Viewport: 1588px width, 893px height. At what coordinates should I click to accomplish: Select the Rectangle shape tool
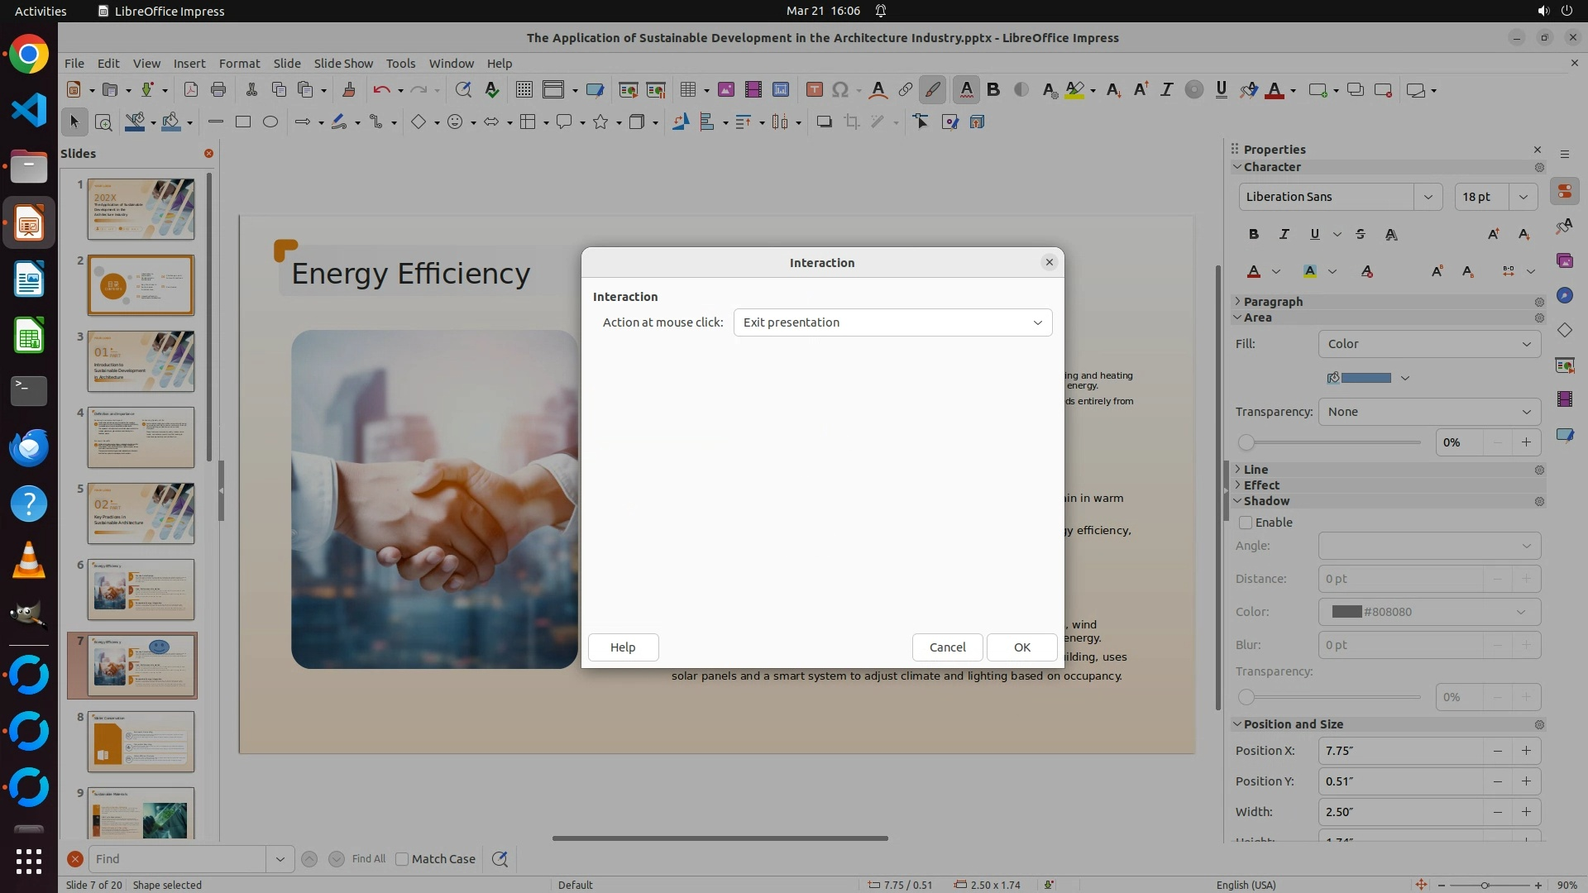[243, 122]
